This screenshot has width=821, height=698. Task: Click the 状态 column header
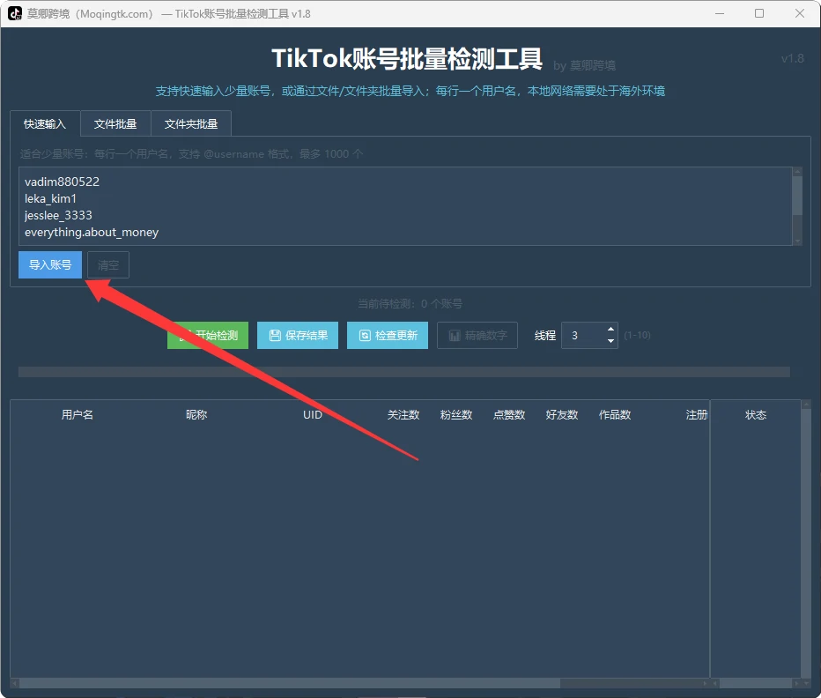coord(756,415)
